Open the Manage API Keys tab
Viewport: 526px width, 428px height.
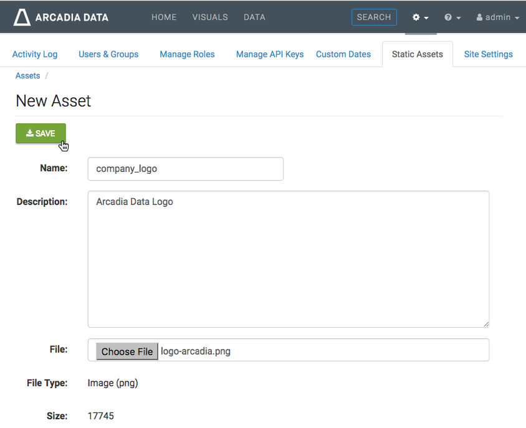click(270, 54)
